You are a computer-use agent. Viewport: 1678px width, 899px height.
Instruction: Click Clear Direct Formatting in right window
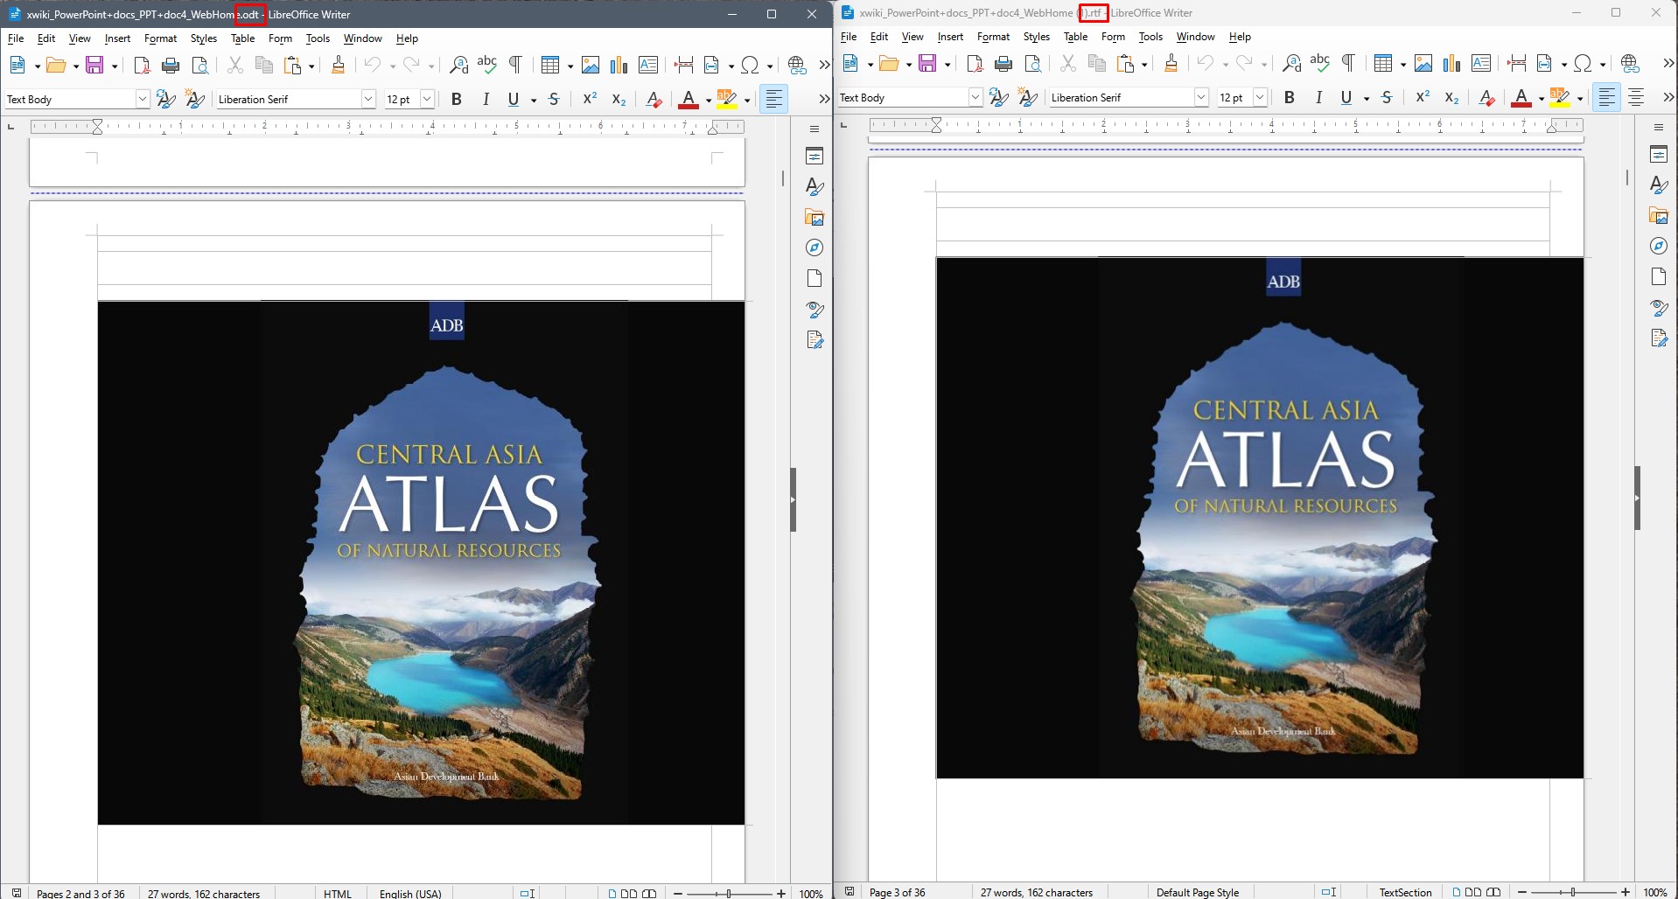[1486, 98]
